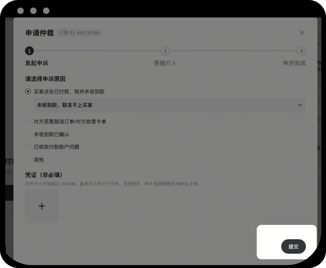The height and width of the screenshot is (268, 326).
Task: Click the 客服介入 step label
Action: tap(165, 63)
